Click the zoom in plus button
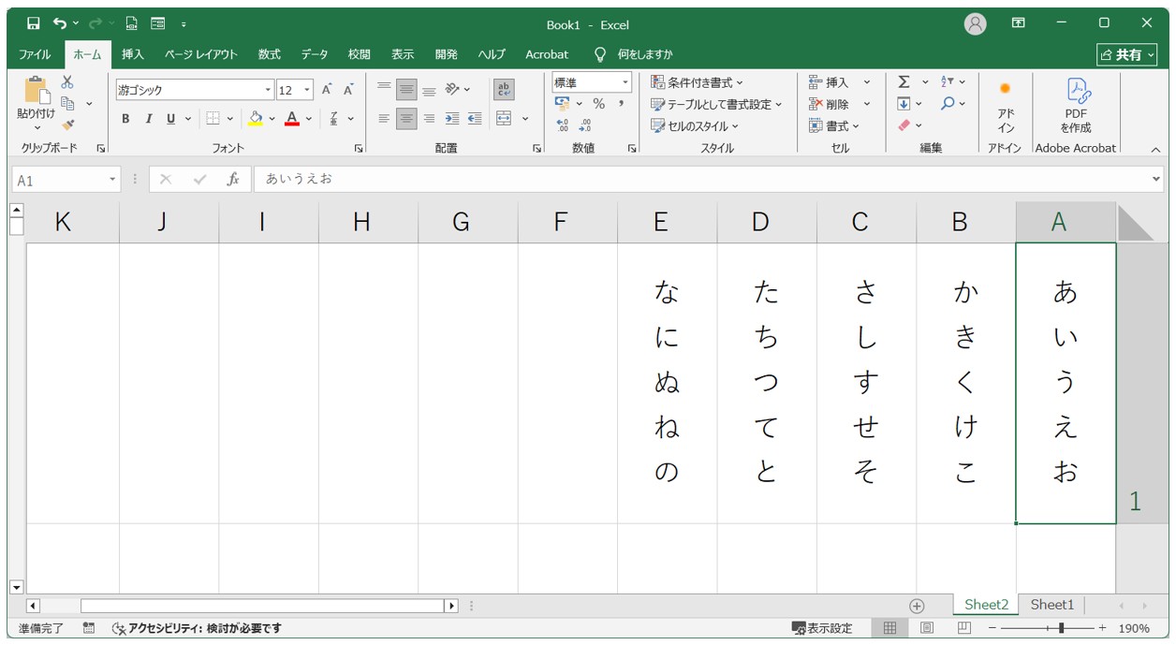1176x645 pixels. click(x=1102, y=628)
